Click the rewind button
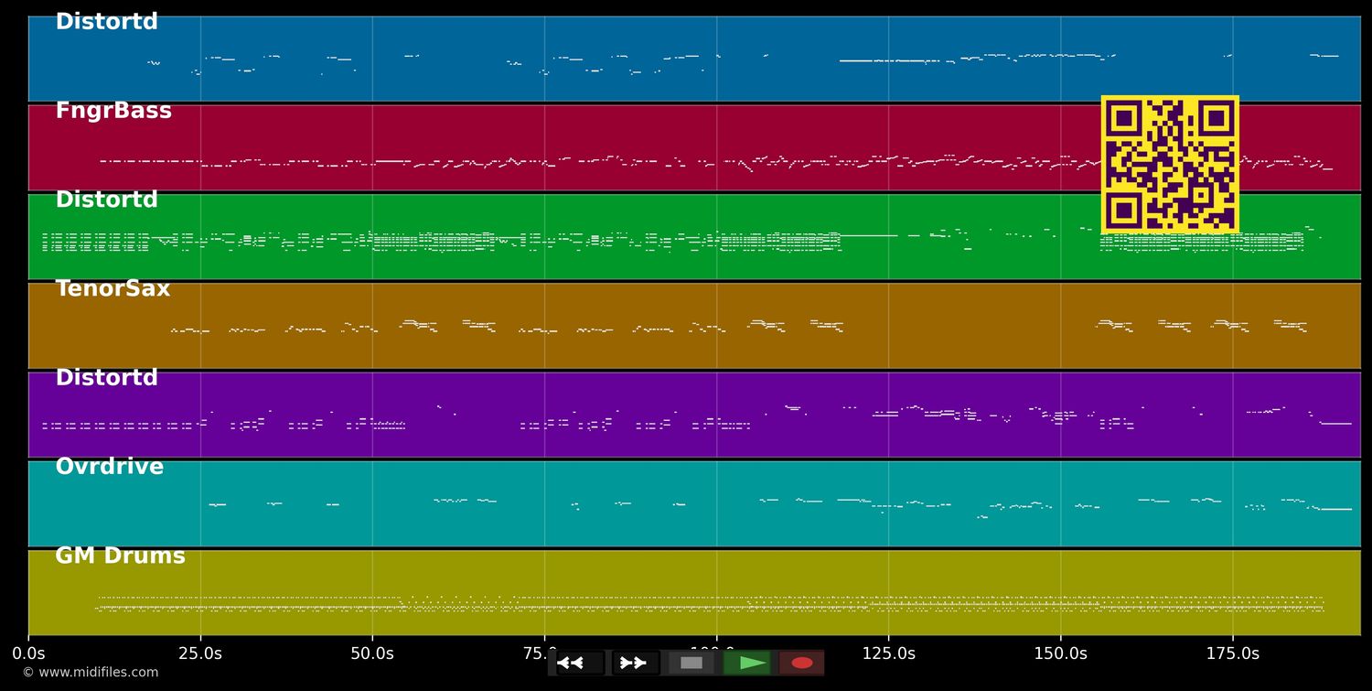 click(580, 663)
